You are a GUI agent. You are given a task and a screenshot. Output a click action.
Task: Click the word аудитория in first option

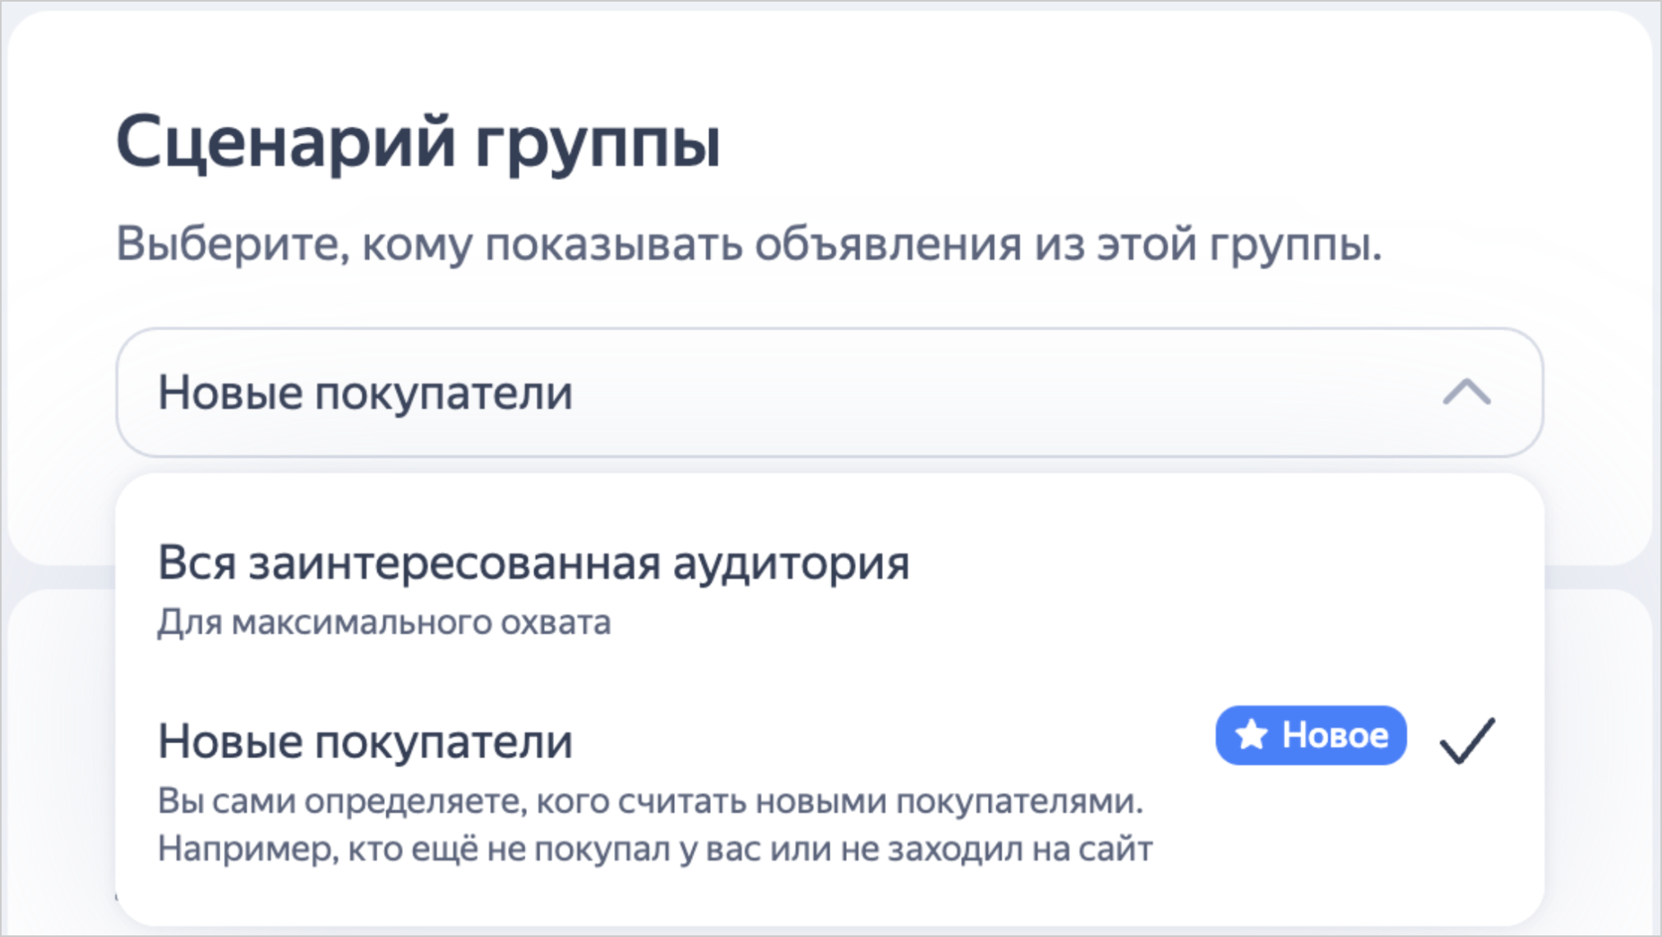[791, 564]
